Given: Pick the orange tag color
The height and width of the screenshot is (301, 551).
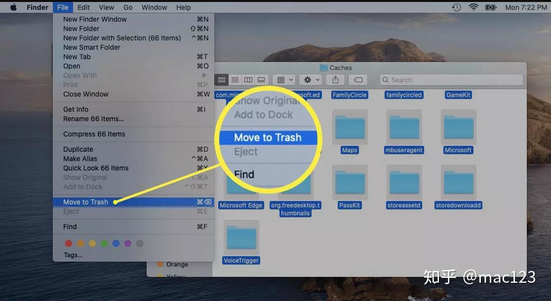Looking at the screenshot, I should point(80,243).
